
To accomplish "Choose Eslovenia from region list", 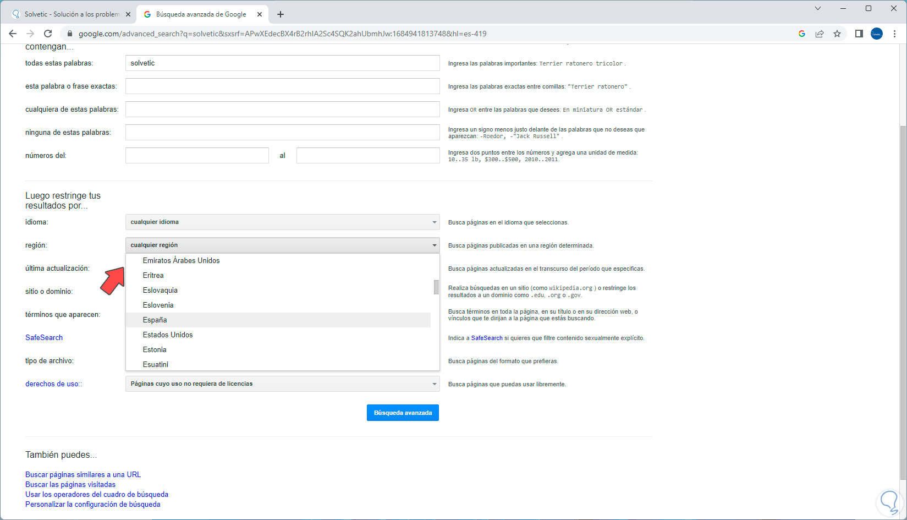I will click(x=278, y=305).
